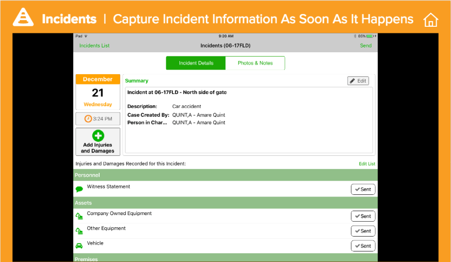
Task: Click the Company Owned Equipment excavator icon
Action: click(x=79, y=216)
